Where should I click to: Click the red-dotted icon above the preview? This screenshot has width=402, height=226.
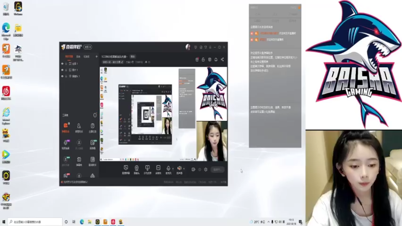tap(197, 59)
